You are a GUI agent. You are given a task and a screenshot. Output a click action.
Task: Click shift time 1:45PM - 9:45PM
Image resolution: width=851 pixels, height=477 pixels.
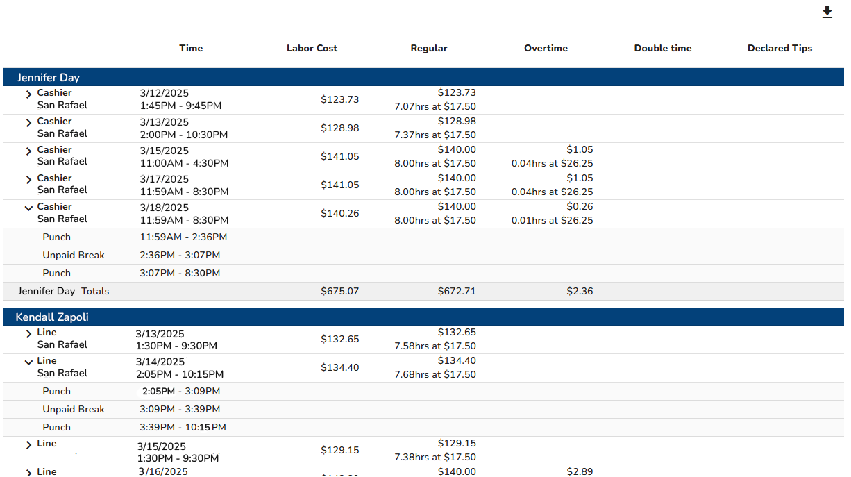tap(180, 106)
